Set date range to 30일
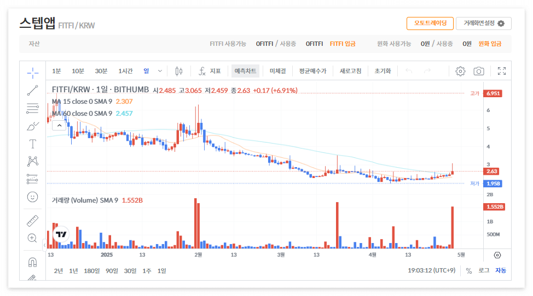 [x=130, y=271]
